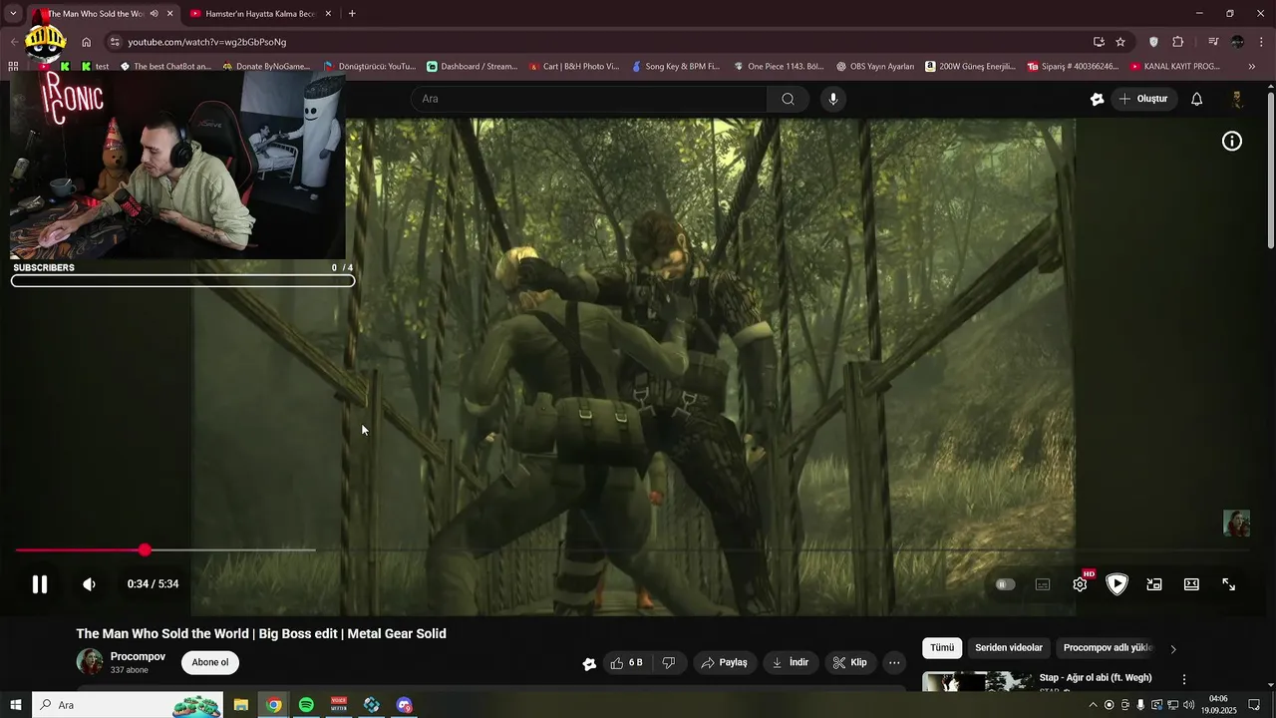Click the sparkle icon next to Oluştur
Viewport: 1276px width, 718px height.
pos(1097,99)
